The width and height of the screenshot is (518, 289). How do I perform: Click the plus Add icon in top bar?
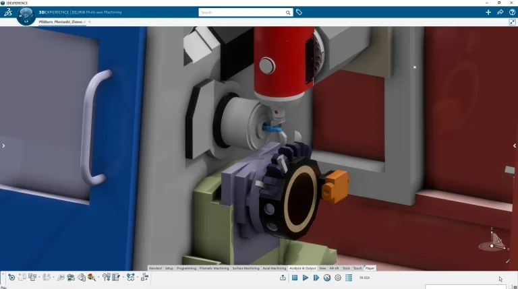488,12
